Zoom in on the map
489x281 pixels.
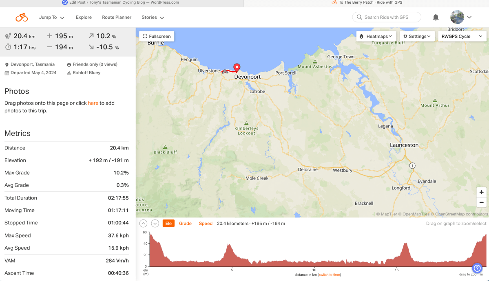481,192
